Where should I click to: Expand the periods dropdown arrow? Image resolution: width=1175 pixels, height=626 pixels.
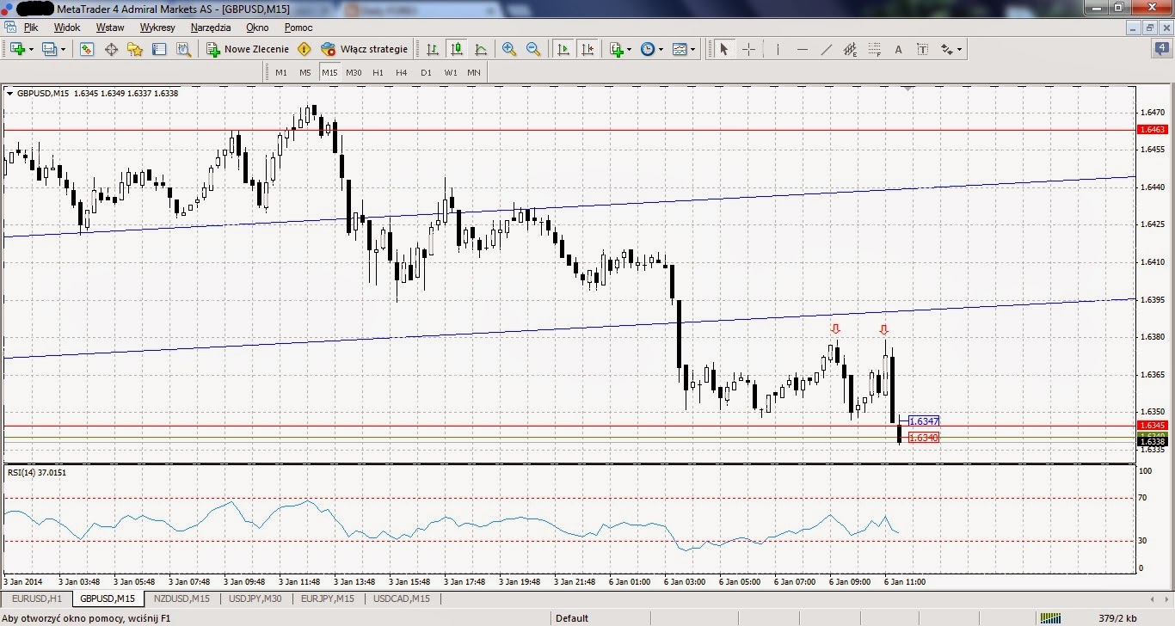[x=661, y=50]
